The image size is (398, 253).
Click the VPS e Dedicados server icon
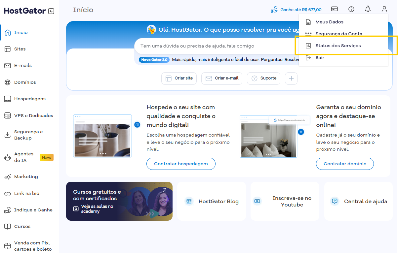click(x=8, y=115)
